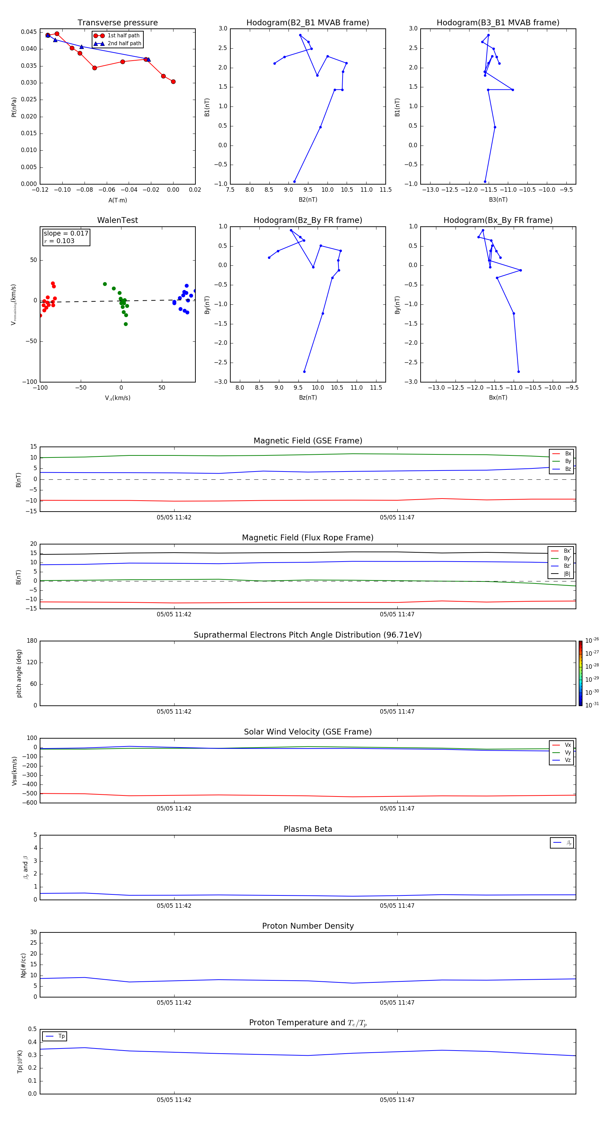This screenshot has height=1130, width=616.
Task: Click the '10^-31' colorbar tick label
Action: point(592,705)
